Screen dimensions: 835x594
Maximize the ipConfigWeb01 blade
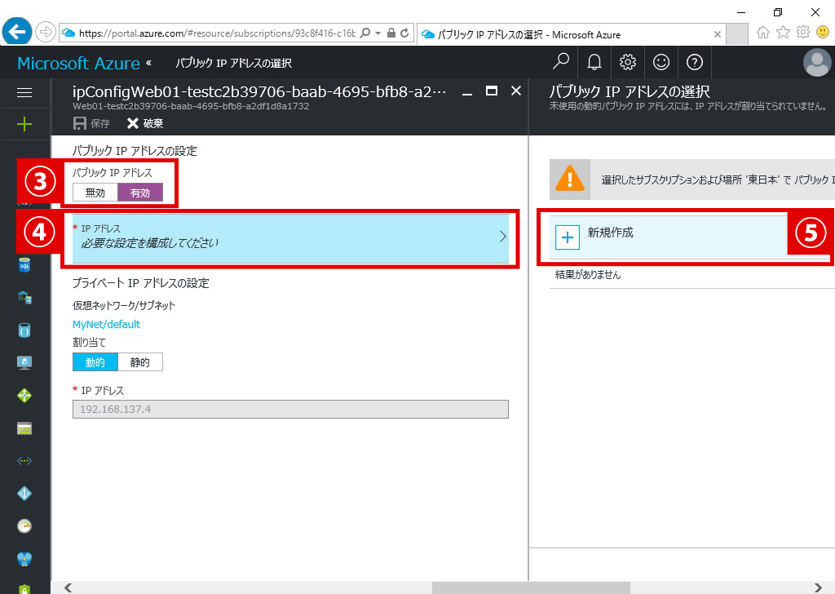pos(492,91)
